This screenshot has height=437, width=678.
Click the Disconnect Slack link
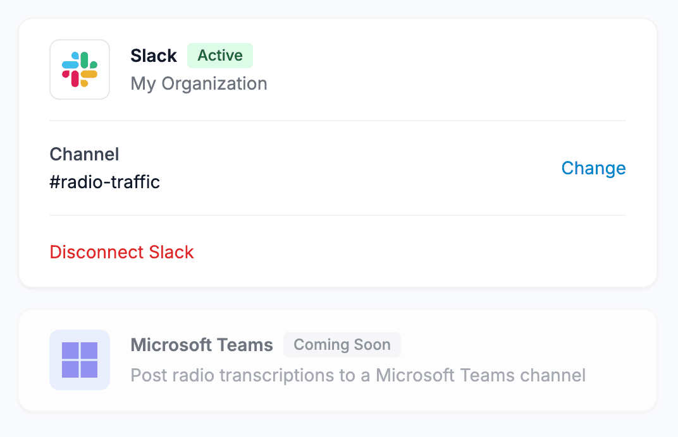click(121, 252)
